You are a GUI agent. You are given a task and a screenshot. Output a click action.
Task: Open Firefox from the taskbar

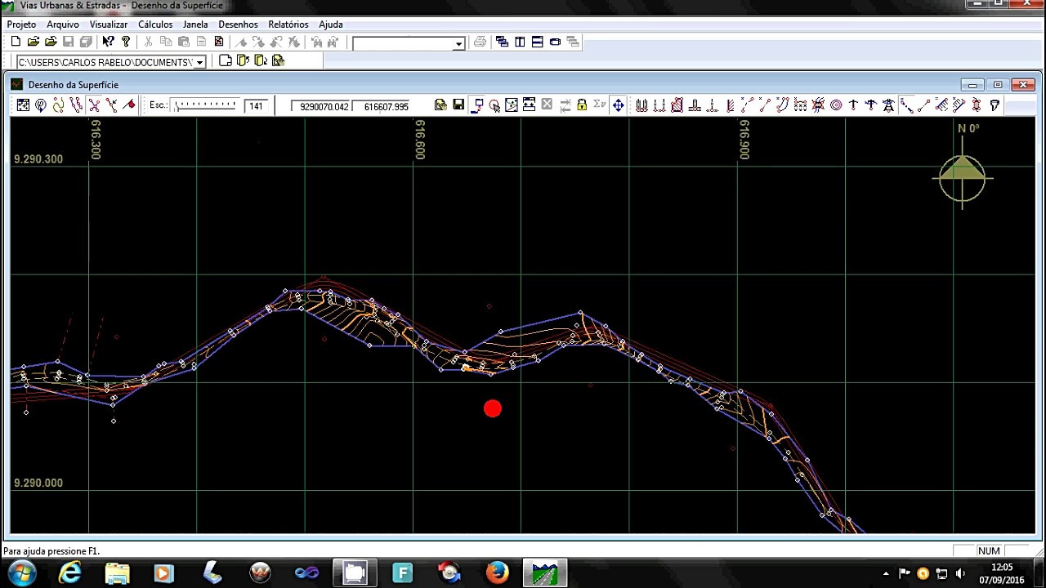[x=497, y=573]
